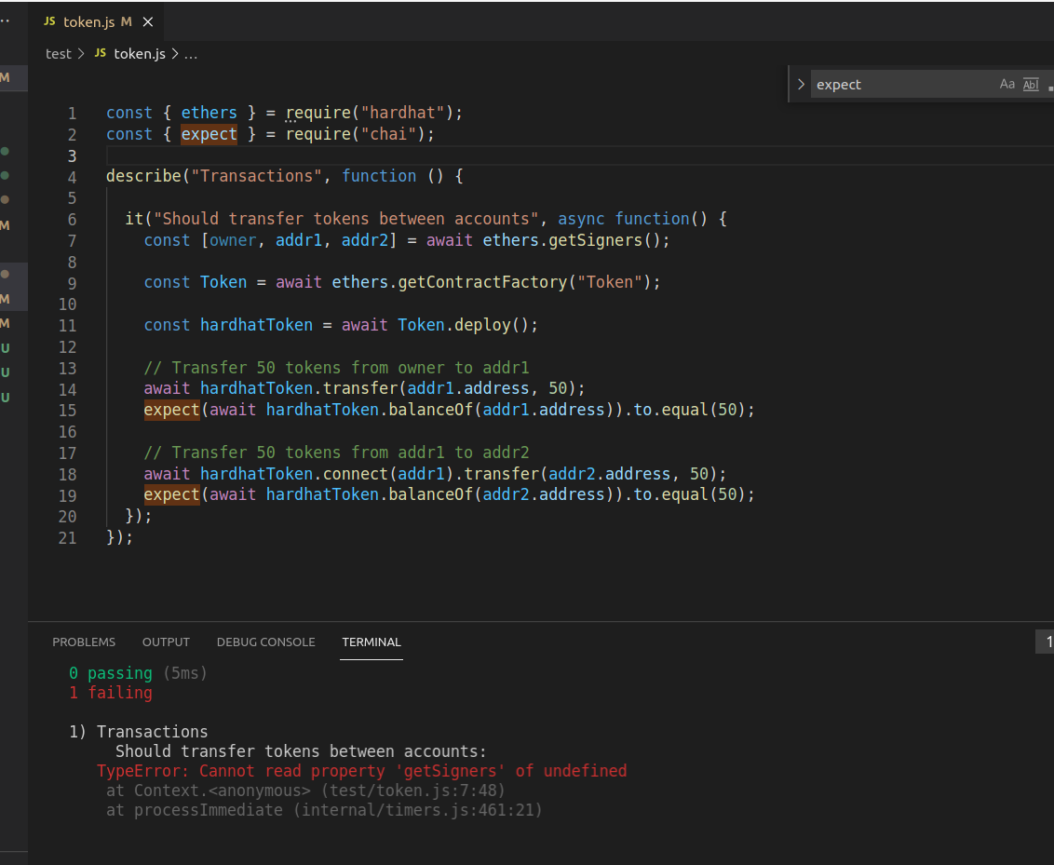Click 'getContractFactory' on line 9
The image size is (1054, 865).
(x=482, y=282)
